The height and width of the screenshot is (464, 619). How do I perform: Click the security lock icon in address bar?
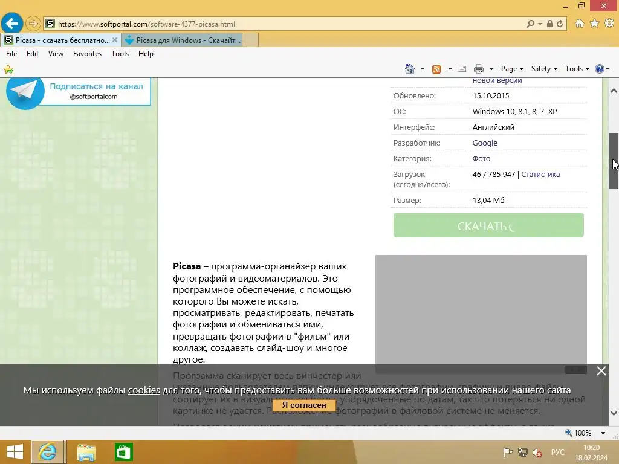coord(549,24)
